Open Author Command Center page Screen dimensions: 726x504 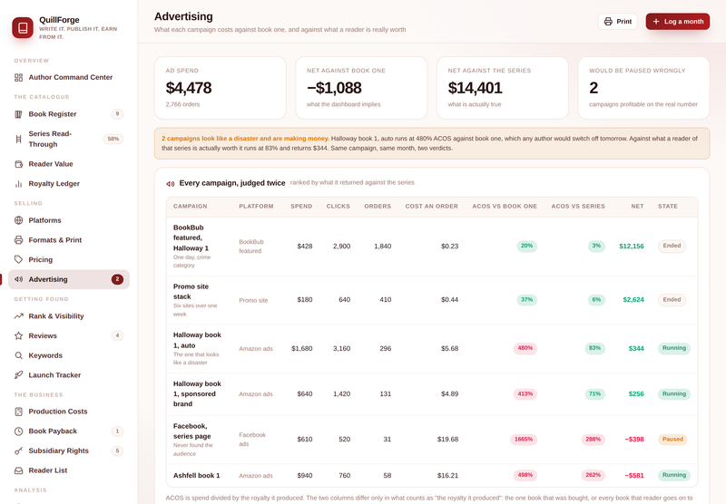69,77
